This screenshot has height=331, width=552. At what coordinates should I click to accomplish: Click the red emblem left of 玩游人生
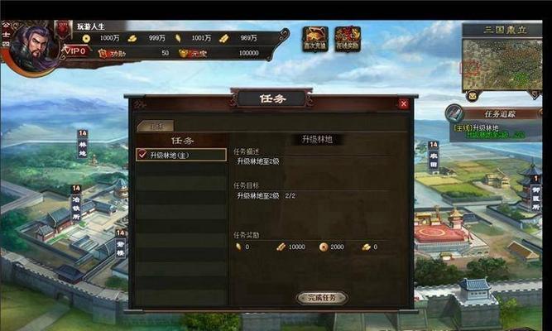[63, 30]
